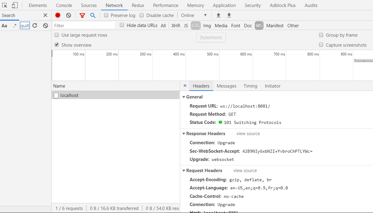Open the Memory tab

[196, 5]
